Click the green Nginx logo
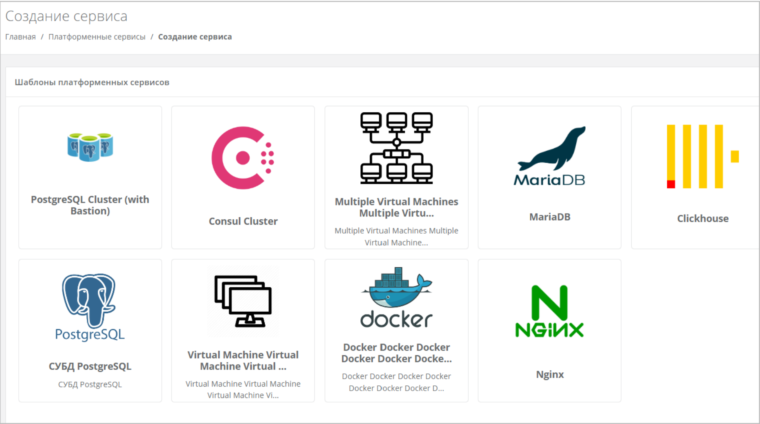 click(x=549, y=311)
